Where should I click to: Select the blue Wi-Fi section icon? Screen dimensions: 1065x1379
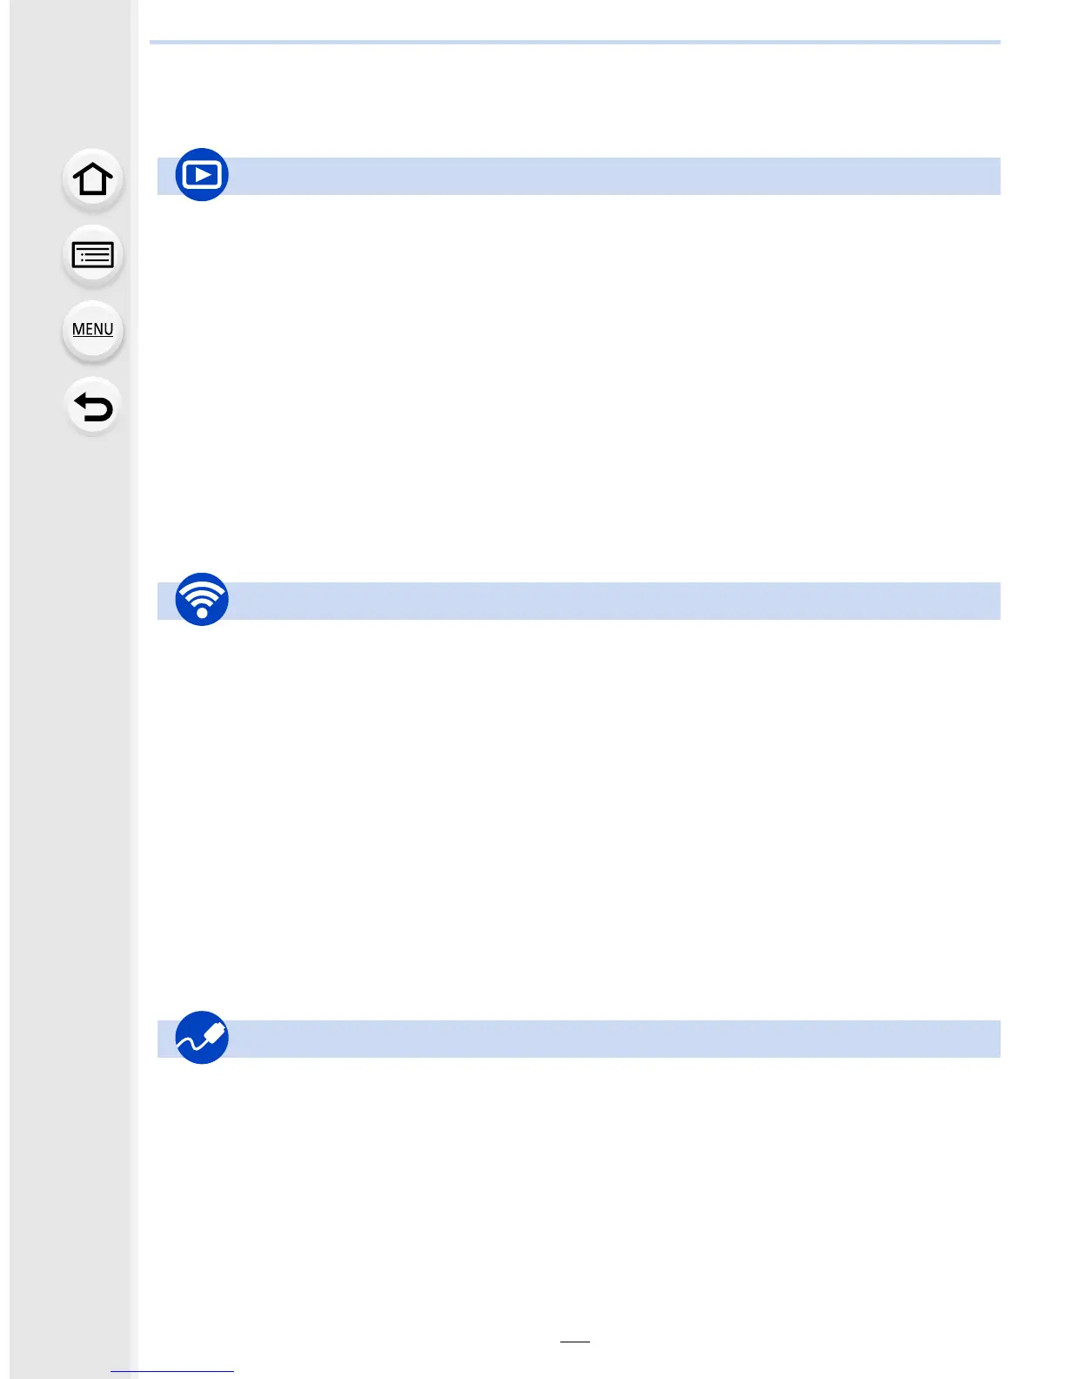click(x=202, y=599)
